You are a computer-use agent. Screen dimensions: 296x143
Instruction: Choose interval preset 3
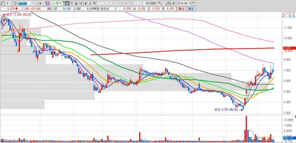104,4
